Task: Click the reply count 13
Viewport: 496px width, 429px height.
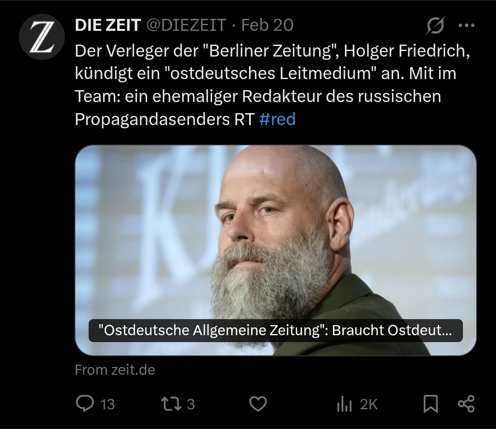Action: click(107, 404)
